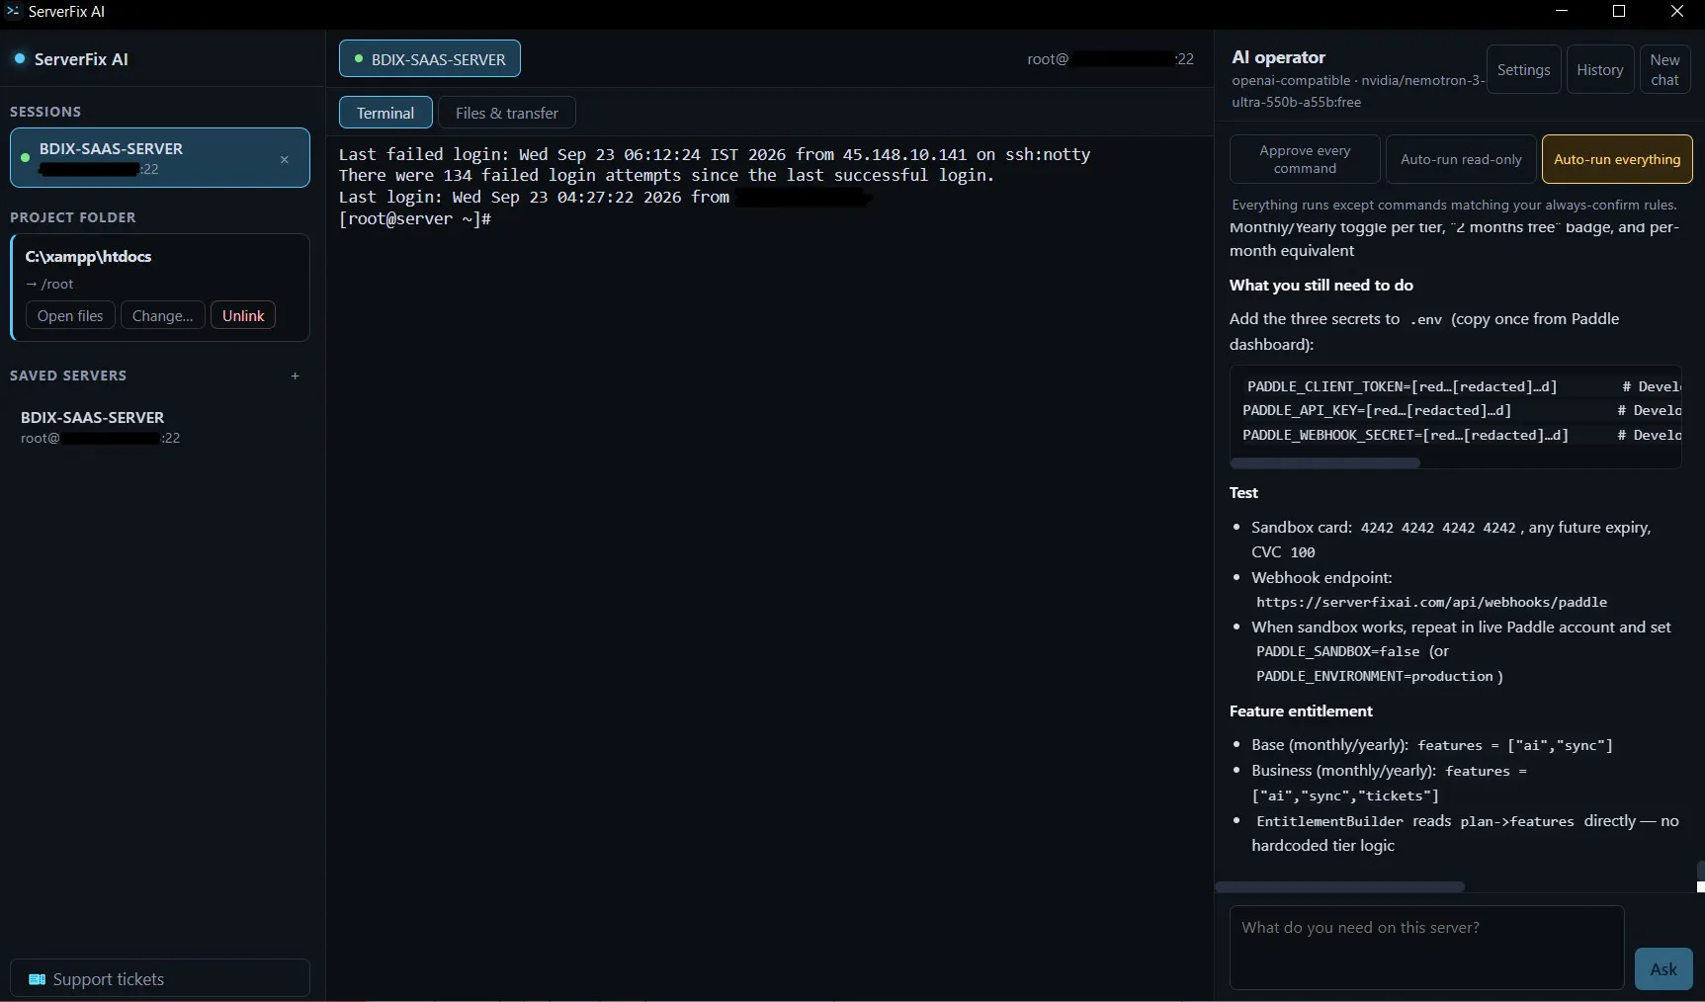Click the 'What you still need to do' heading
Viewport: 1705px width, 1002px height.
tap(1321, 285)
